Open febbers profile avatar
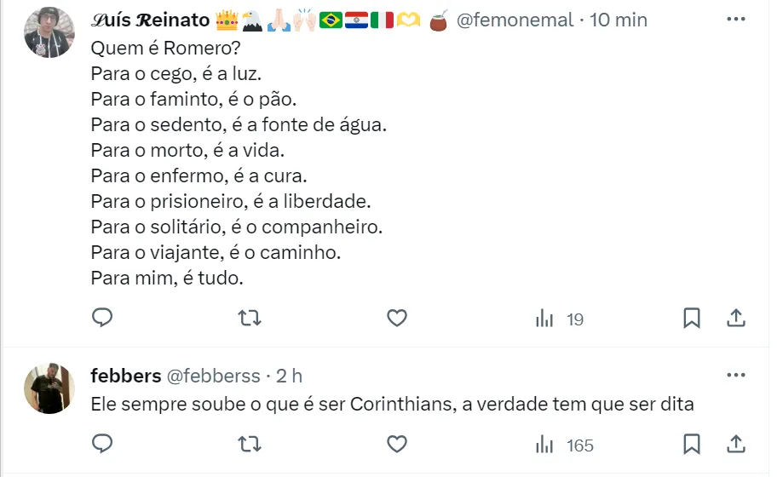The height and width of the screenshot is (477, 777). coord(49,388)
